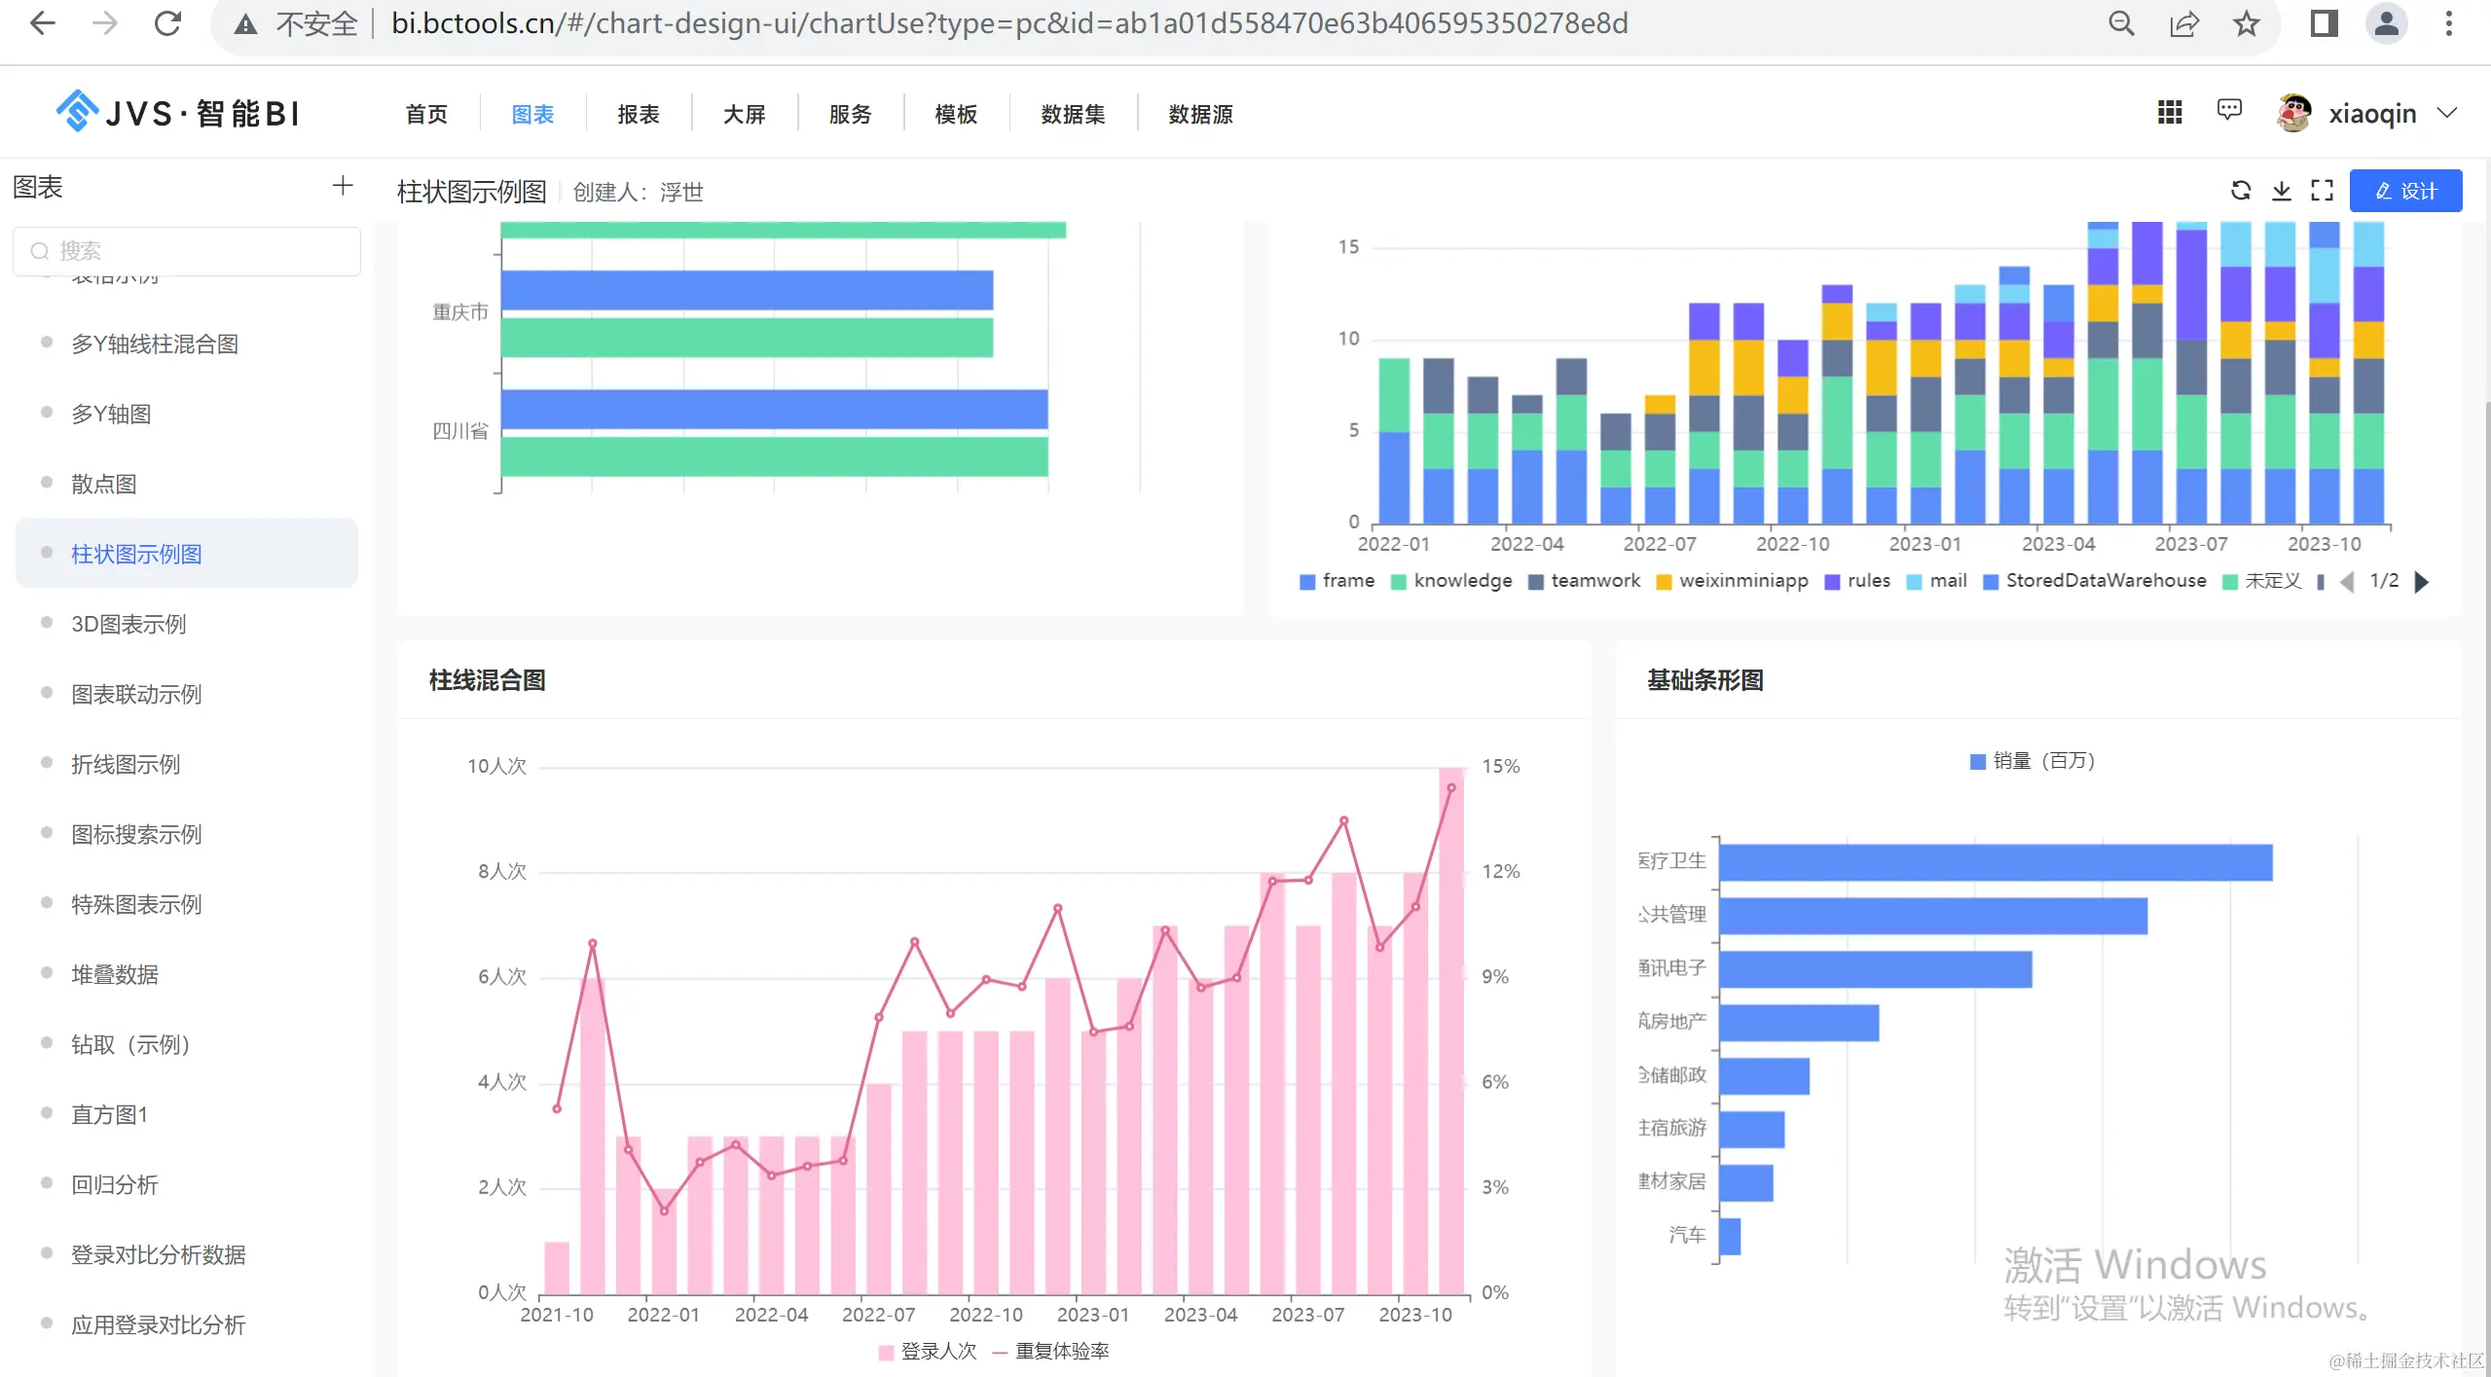
Task: Go to next legend page arrow
Action: click(2423, 581)
